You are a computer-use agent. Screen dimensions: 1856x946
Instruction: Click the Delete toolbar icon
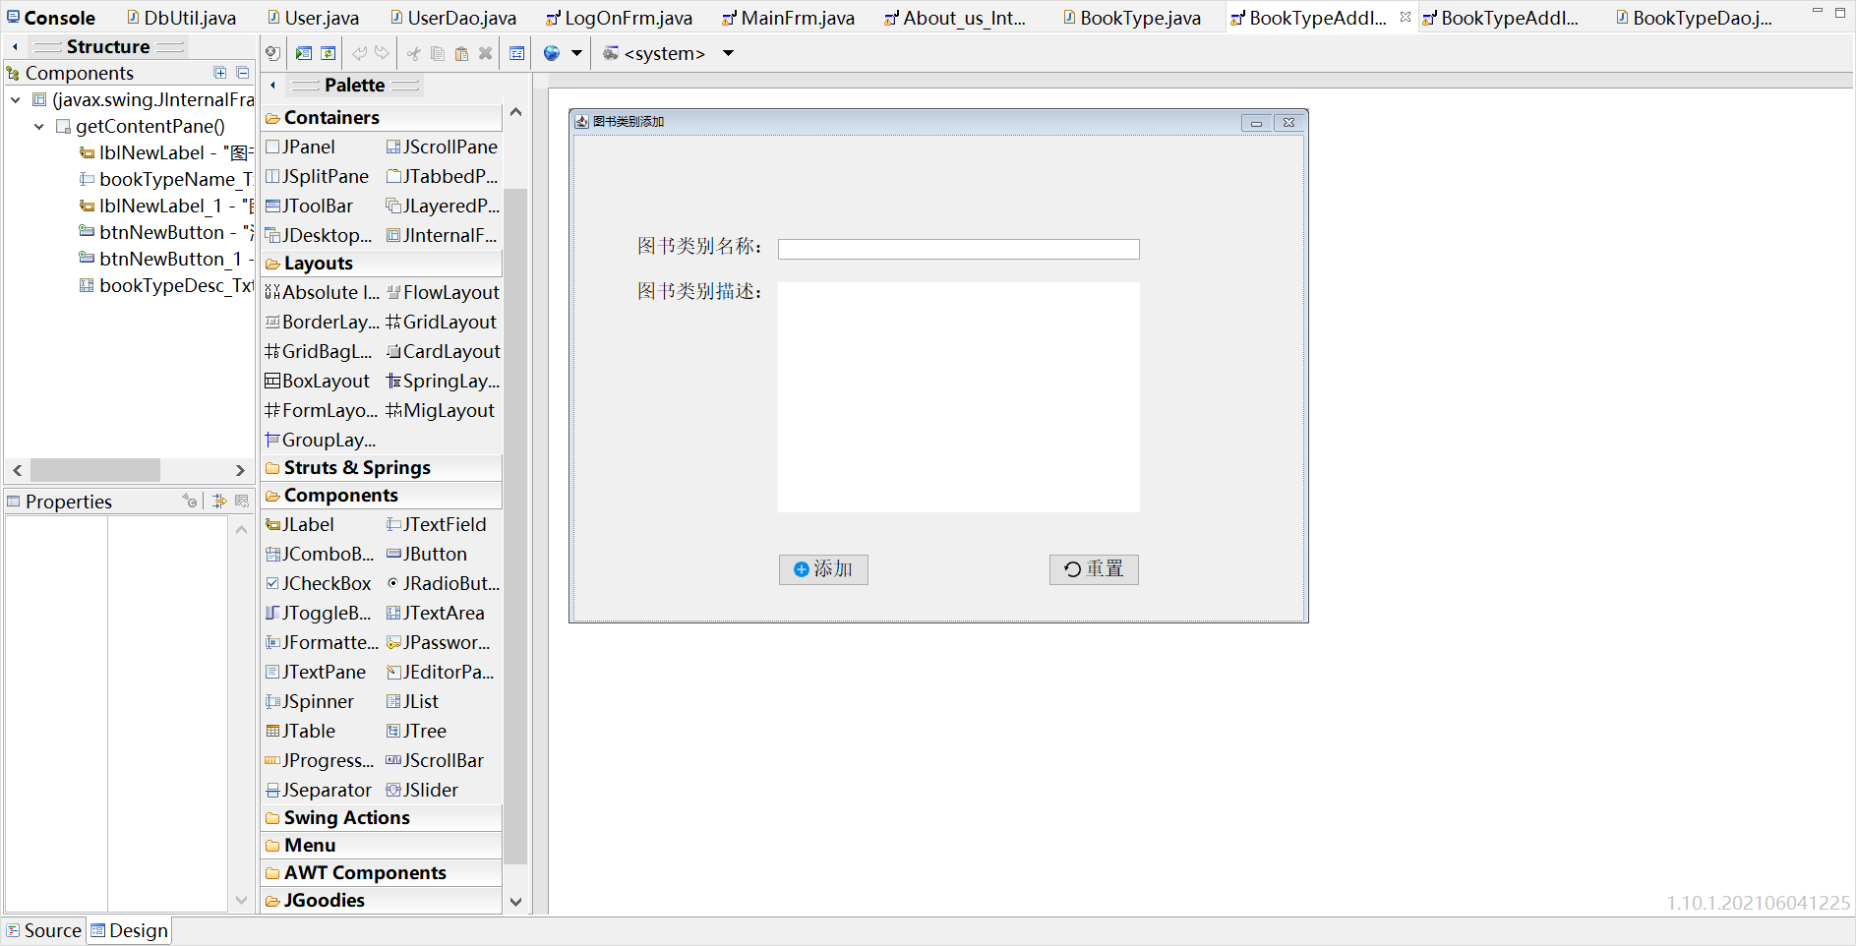485,53
